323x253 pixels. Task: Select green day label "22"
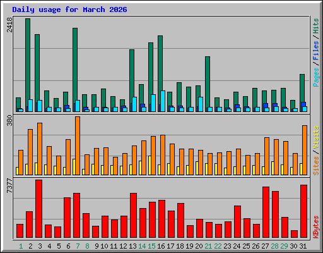tap(218, 246)
